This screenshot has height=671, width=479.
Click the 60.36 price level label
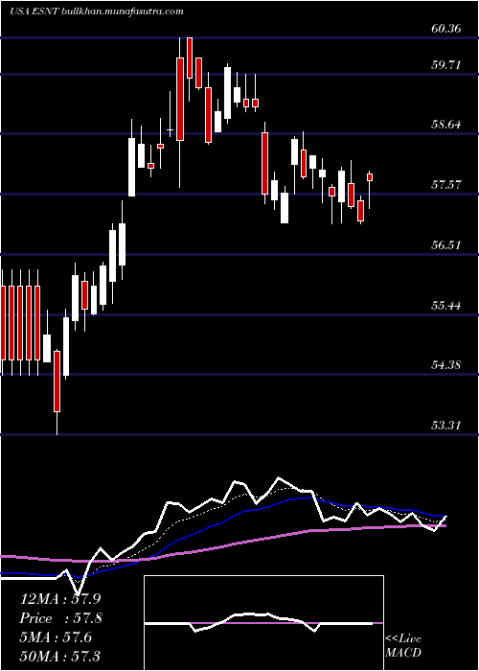[446, 29]
